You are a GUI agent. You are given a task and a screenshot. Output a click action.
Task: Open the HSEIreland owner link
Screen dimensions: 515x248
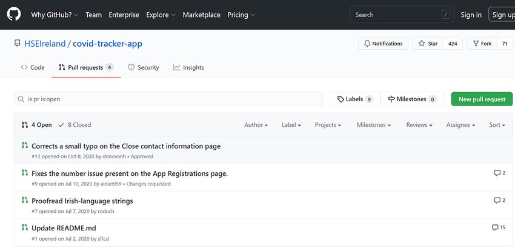click(x=45, y=44)
